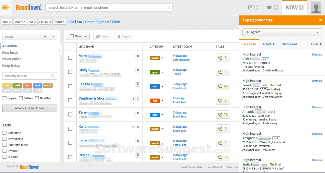Close the Top Opportunities panel
The height and width of the screenshot is (173, 325).
pyautogui.click(x=321, y=20)
